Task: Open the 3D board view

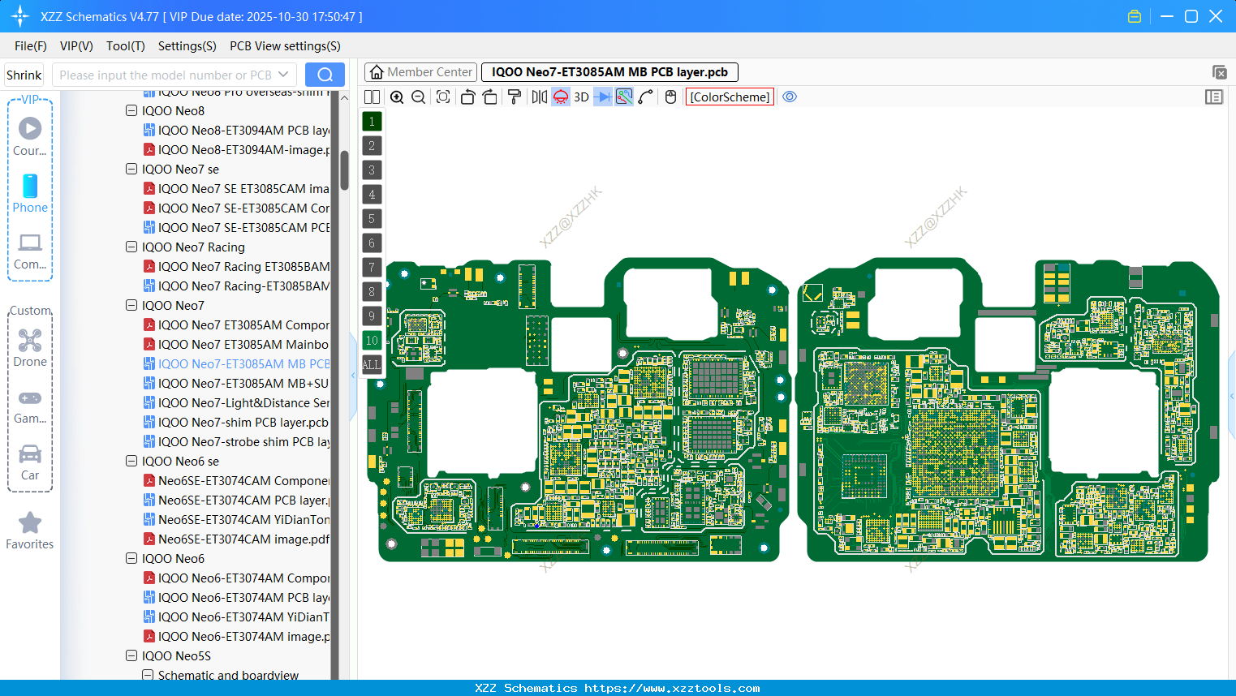Action: [581, 97]
